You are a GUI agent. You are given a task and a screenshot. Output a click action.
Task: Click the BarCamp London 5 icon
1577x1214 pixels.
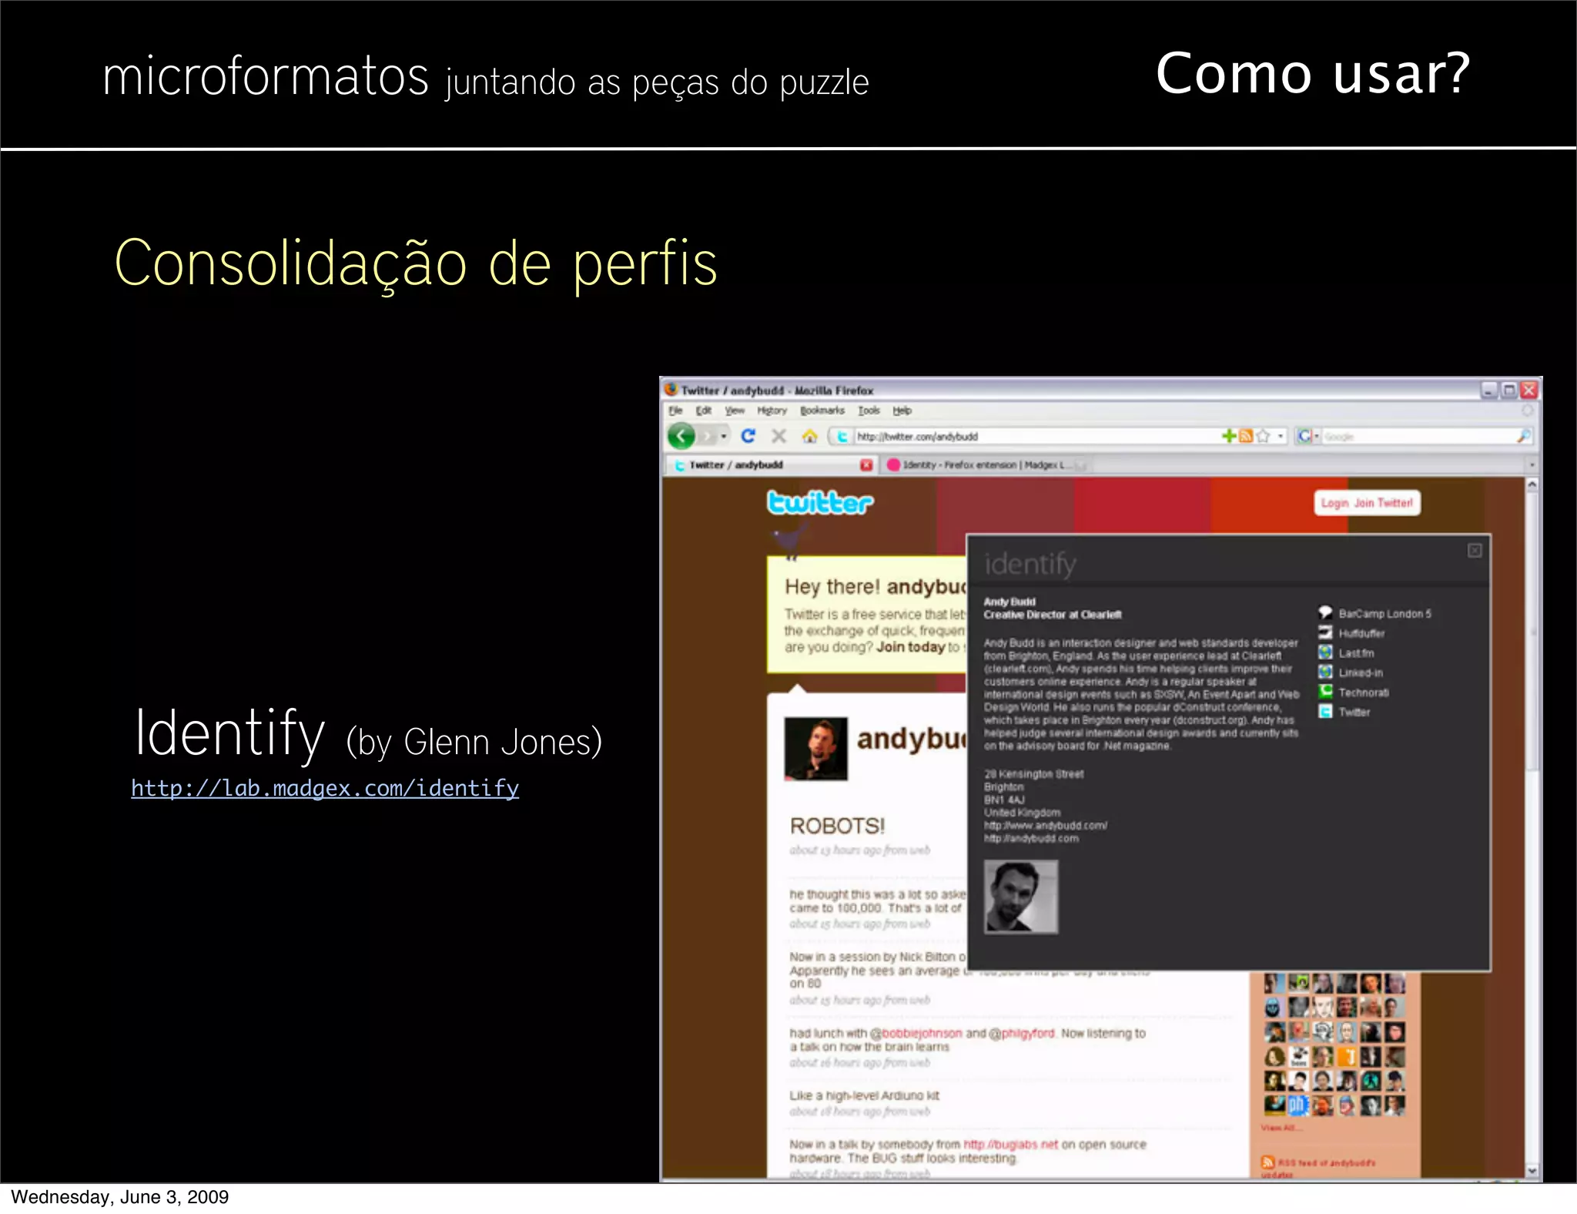click(1325, 613)
